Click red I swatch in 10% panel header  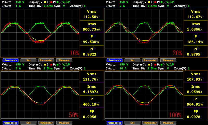(x=51, y=2)
